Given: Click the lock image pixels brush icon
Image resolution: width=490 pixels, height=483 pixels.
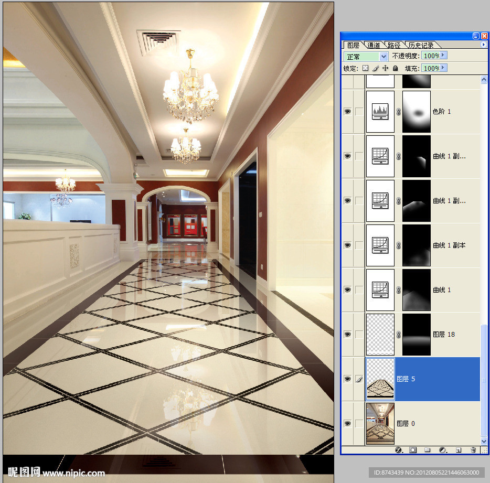Looking at the screenshot, I should (x=376, y=68).
